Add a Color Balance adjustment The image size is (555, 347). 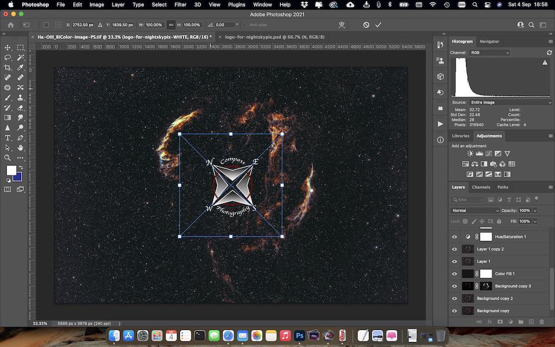coord(475,164)
